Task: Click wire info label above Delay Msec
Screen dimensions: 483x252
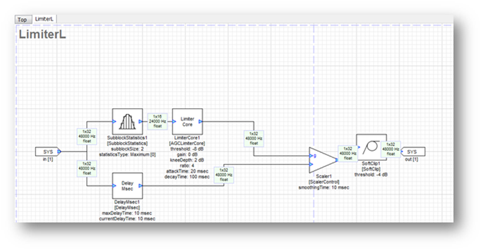Action: click(87, 168)
